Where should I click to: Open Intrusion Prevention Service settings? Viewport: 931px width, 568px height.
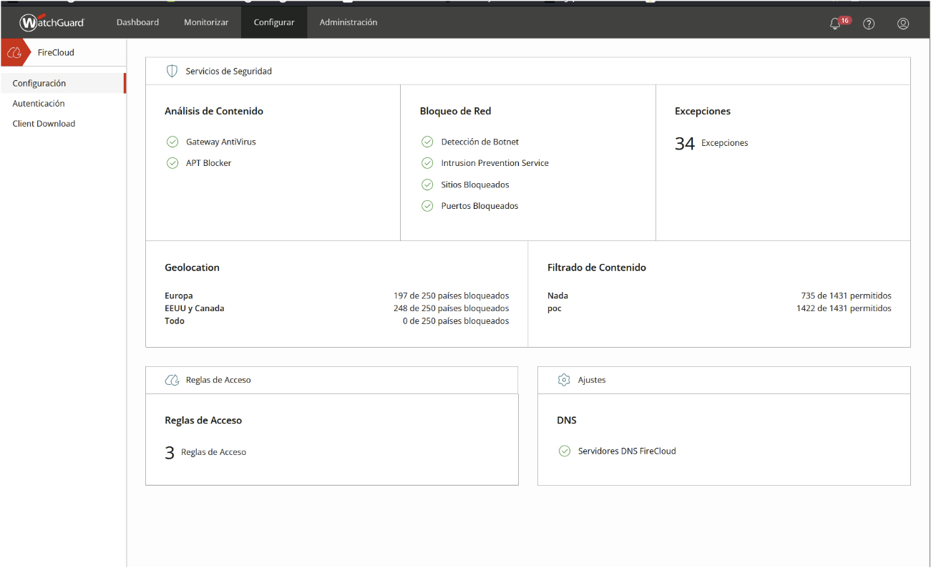(x=494, y=163)
